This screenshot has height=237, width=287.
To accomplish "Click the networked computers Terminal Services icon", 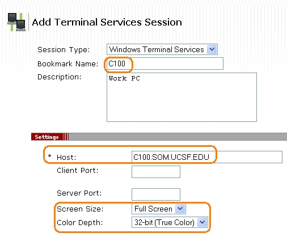I will point(16,22).
